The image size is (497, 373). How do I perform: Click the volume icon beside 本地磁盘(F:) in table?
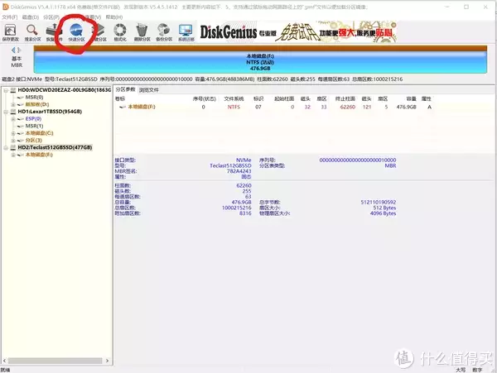pyautogui.click(x=123, y=107)
